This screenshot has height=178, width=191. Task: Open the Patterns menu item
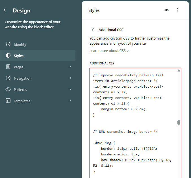click(x=38, y=90)
